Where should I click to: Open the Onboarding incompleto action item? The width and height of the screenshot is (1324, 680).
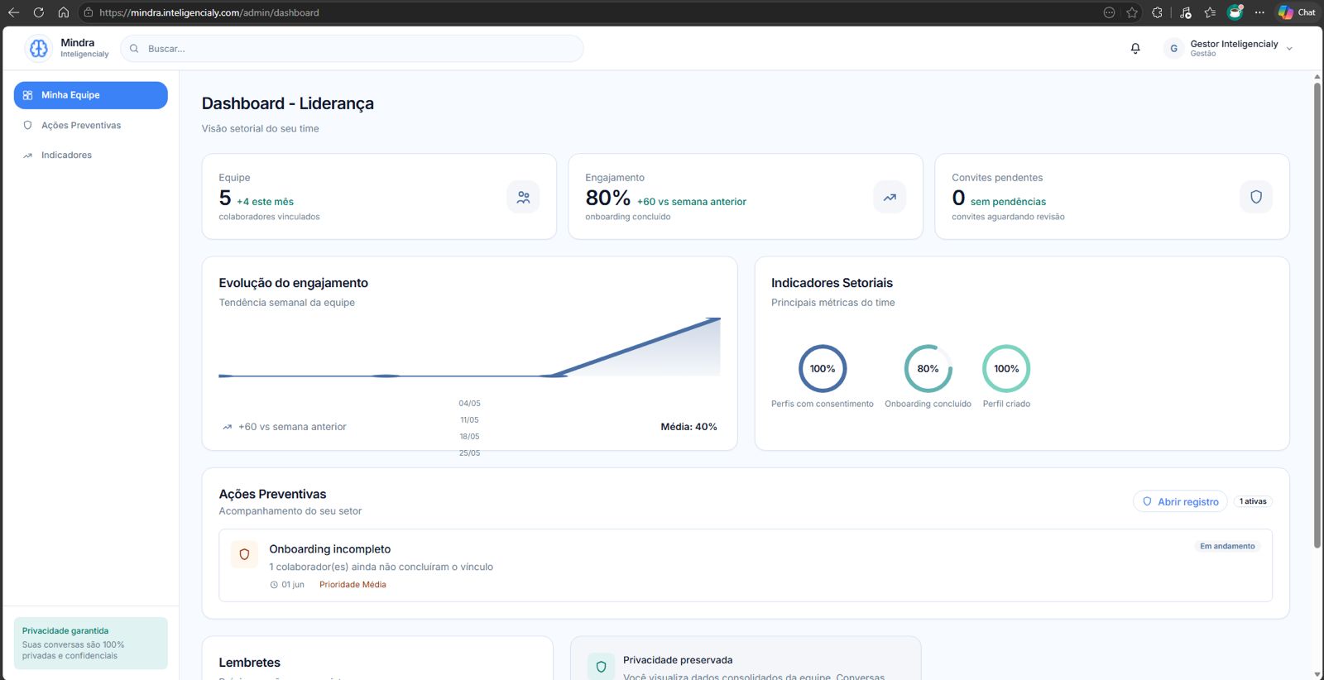click(746, 566)
